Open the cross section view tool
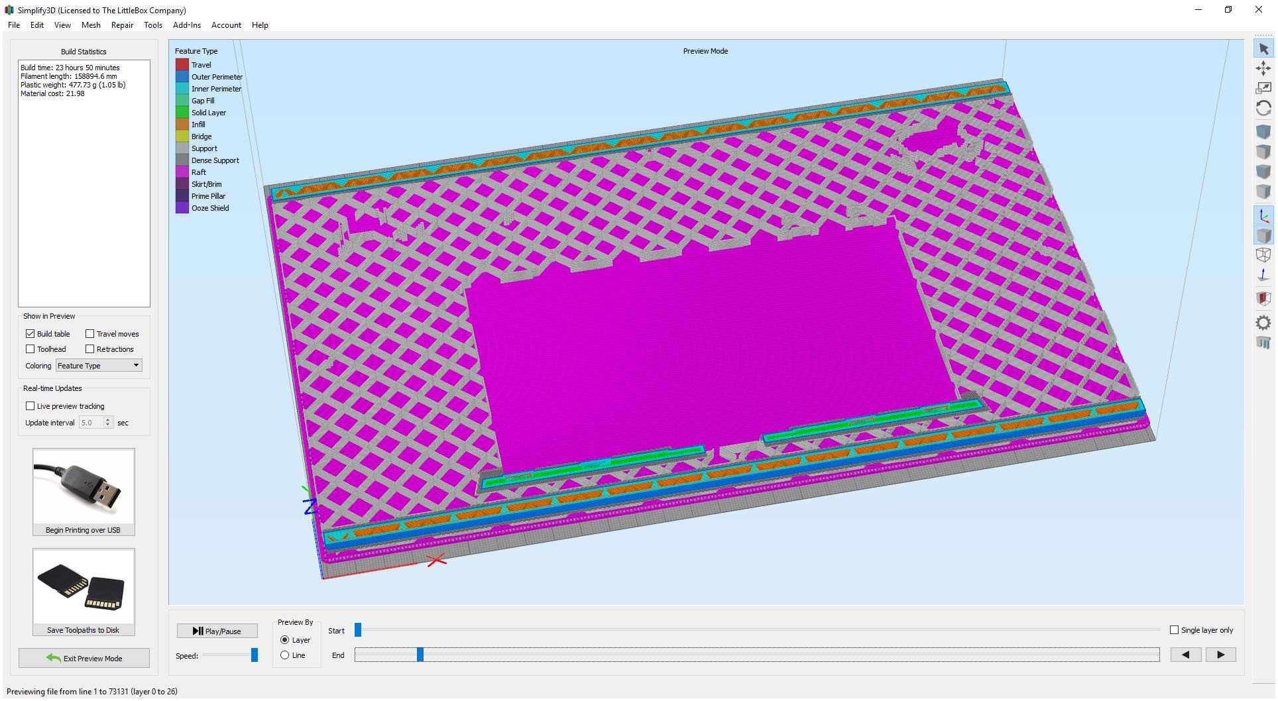Screen dimensions: 1278x701 (x=1263, y=299)
